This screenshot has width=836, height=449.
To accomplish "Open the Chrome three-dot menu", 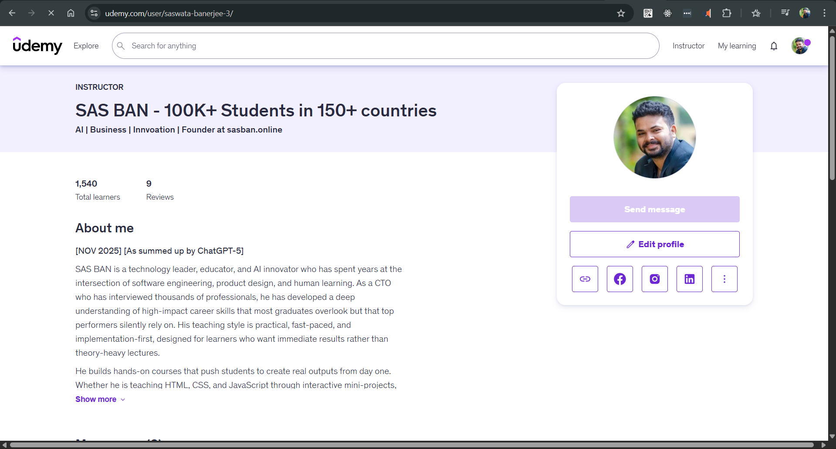I will point(824,13).
